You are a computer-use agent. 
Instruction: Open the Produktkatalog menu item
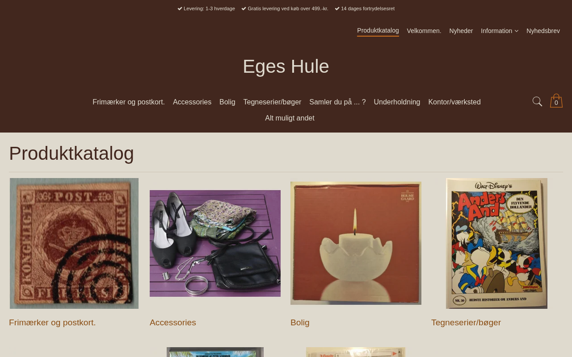[378, 31]
